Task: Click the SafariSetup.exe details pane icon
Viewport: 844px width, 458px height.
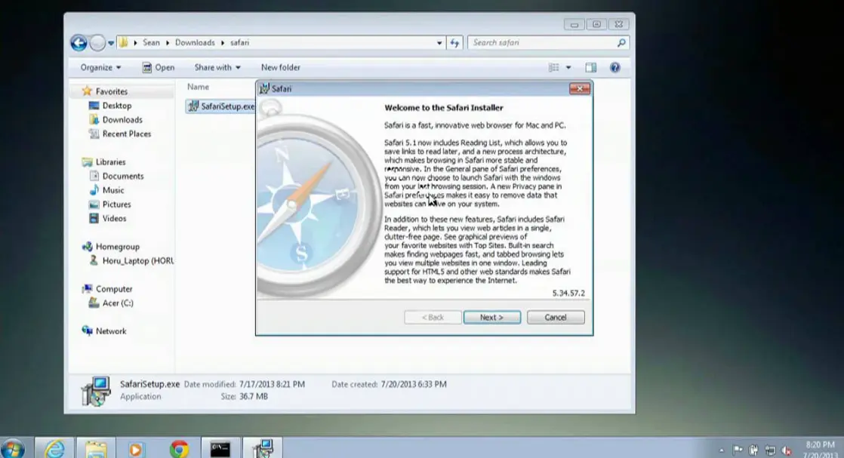Action: pyautogui.click(x=96, y=391)
